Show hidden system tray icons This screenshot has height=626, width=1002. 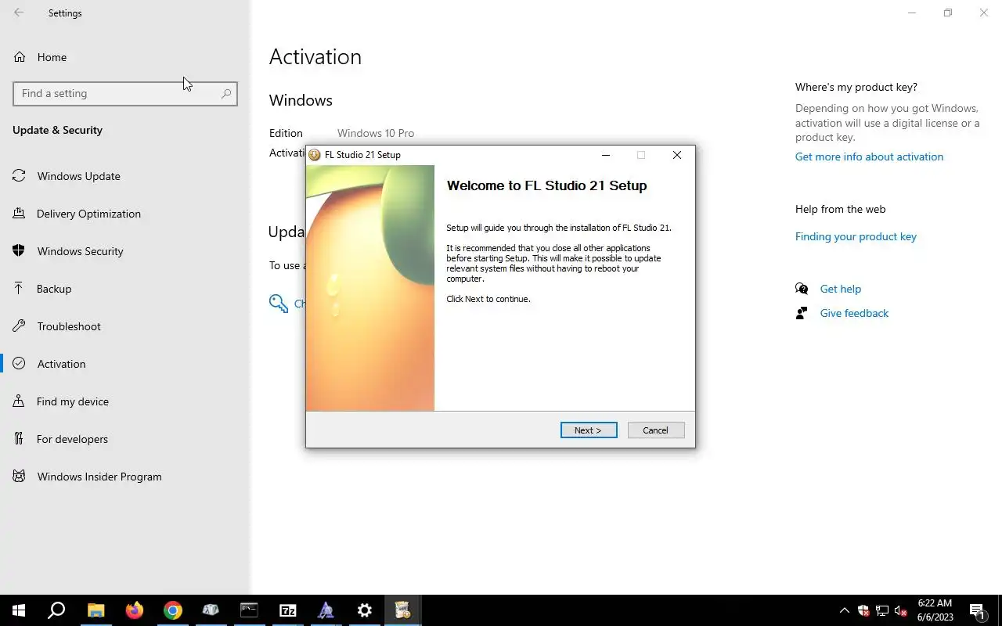tap(844, 610)
